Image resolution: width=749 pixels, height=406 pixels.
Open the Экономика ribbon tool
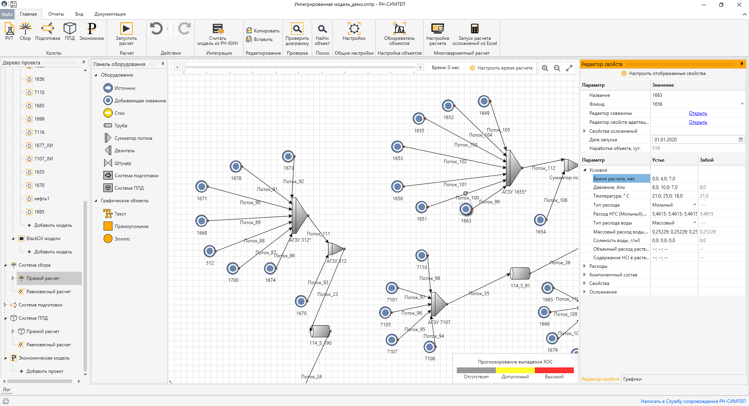point(92,31)
